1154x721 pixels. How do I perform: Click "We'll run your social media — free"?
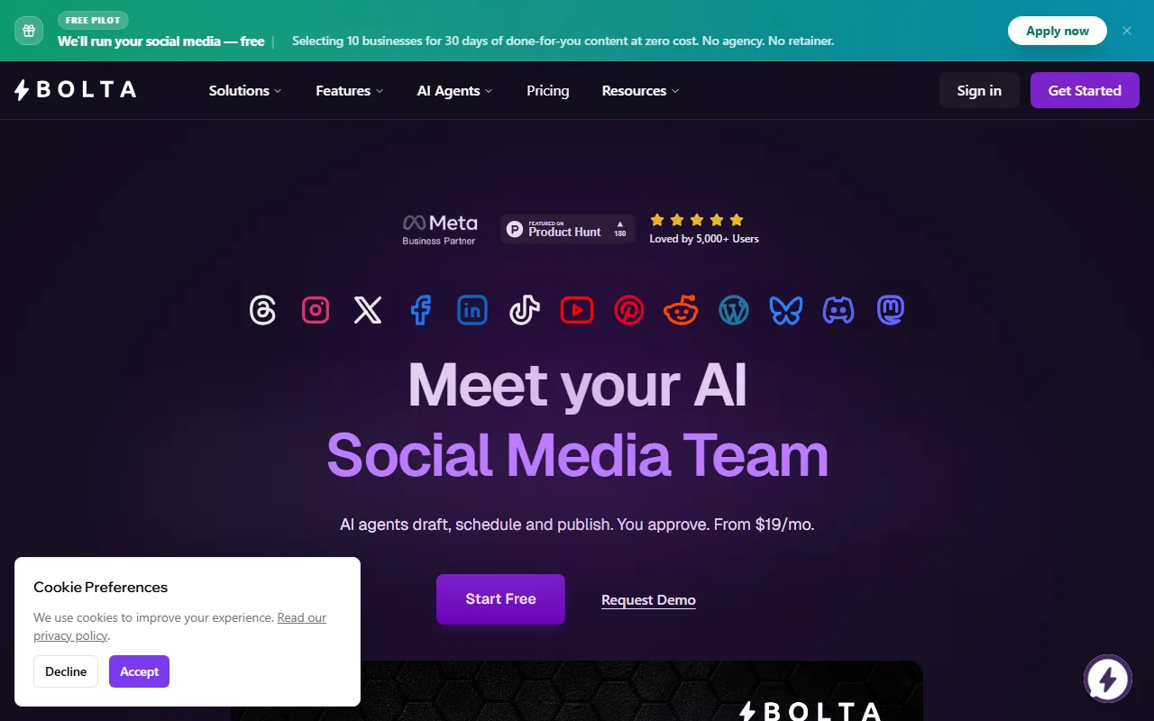click(161, 41)
